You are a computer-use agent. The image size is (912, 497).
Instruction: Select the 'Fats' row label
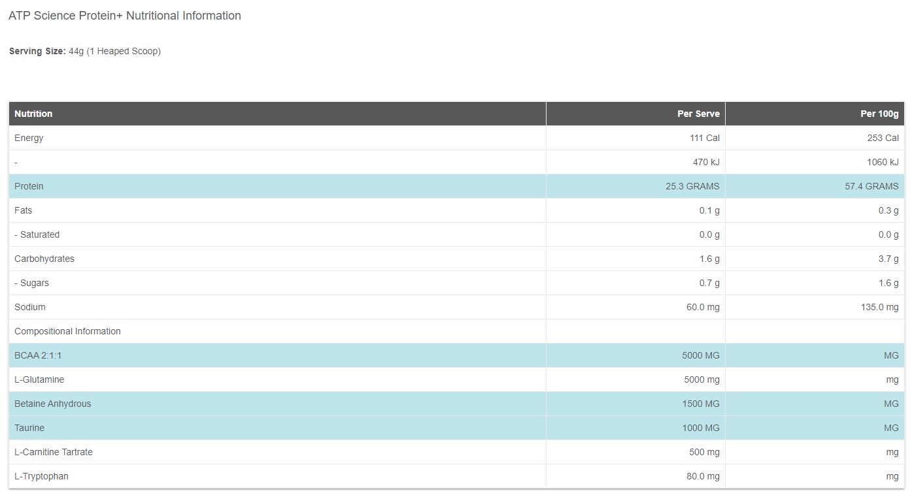[x=23, y=210]
